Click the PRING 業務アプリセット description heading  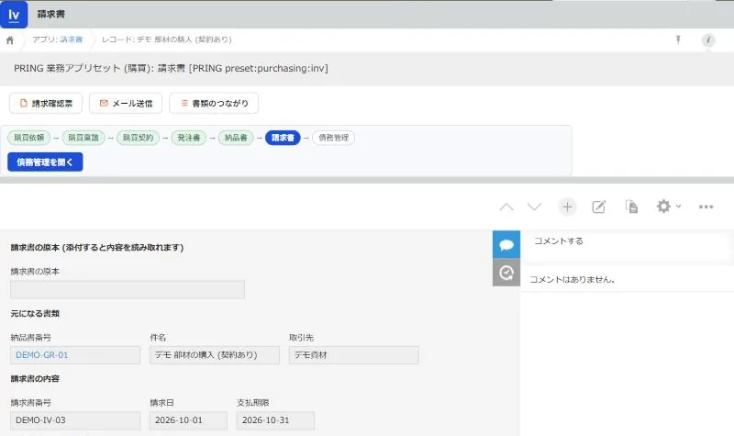[171, 68]
